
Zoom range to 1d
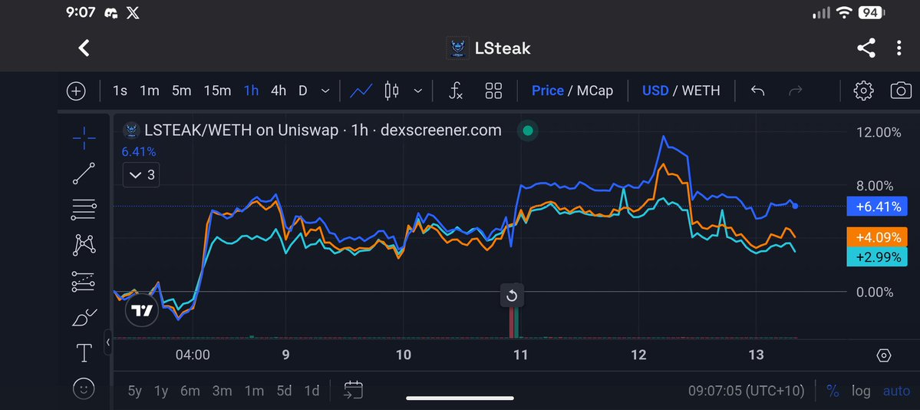312,391
